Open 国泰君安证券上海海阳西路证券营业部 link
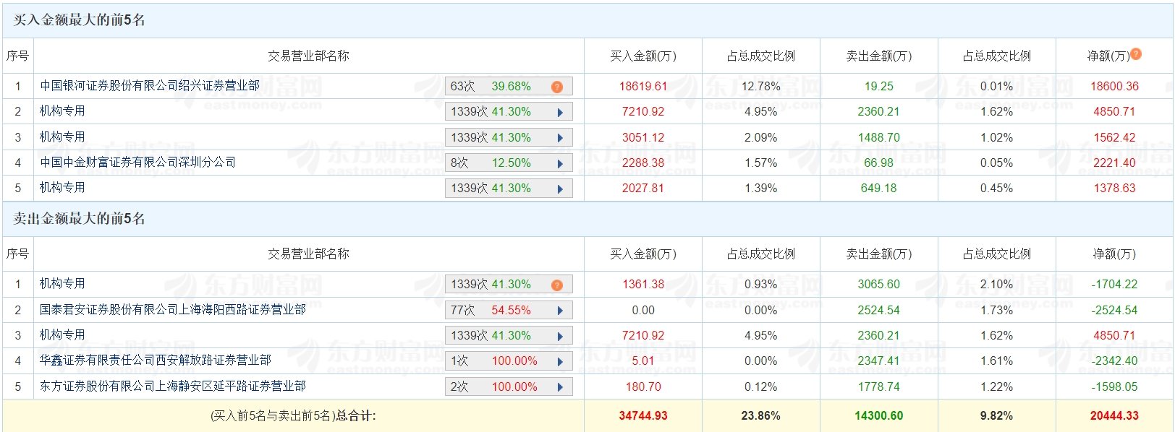 173,309
